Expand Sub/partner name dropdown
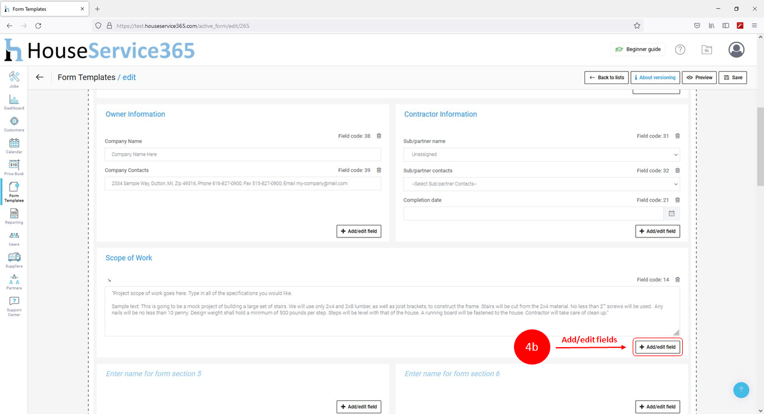Viewport: 764px width, 414px height. click(541, 155)
